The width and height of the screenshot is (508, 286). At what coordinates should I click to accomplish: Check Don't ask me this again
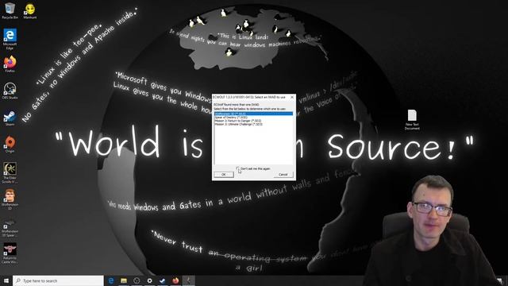tap(237, 168)
